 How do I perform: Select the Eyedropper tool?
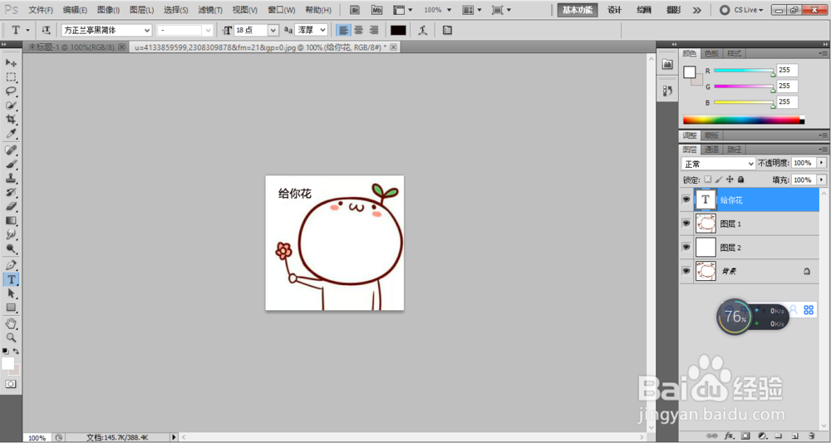[x=11, y=134]
